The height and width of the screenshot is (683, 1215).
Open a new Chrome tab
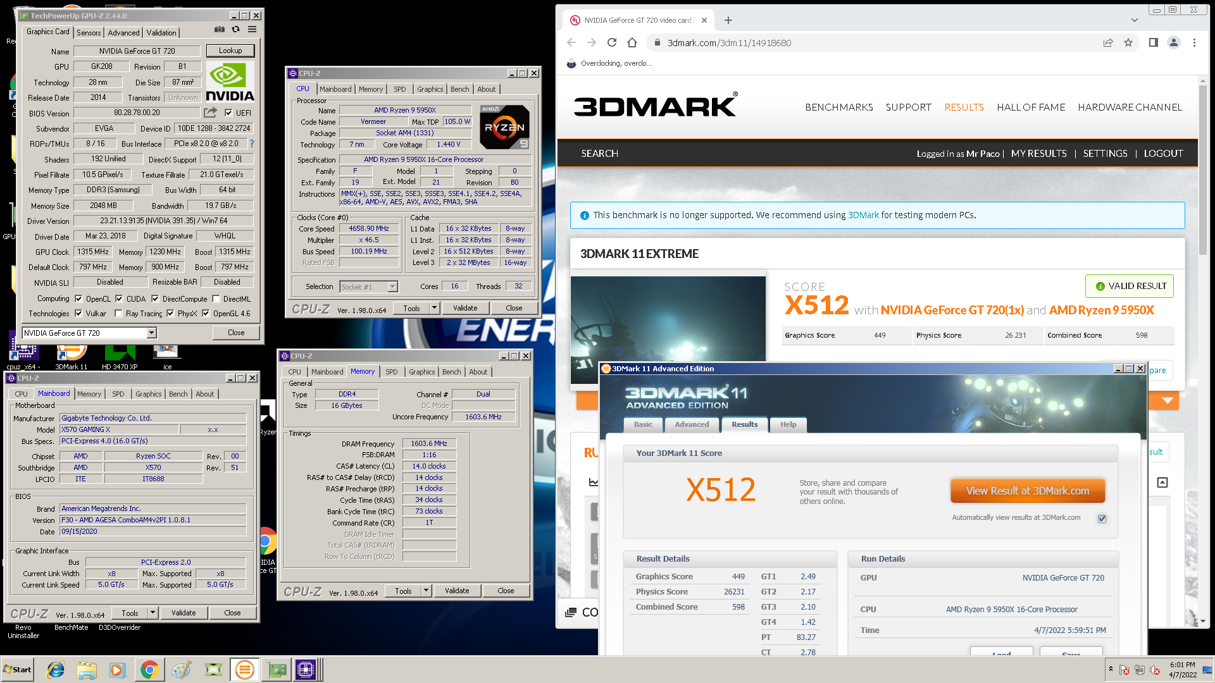click(728, 20)
